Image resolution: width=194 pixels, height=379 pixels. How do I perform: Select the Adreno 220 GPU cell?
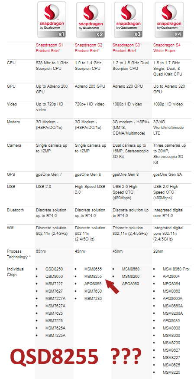click(127, 86)
